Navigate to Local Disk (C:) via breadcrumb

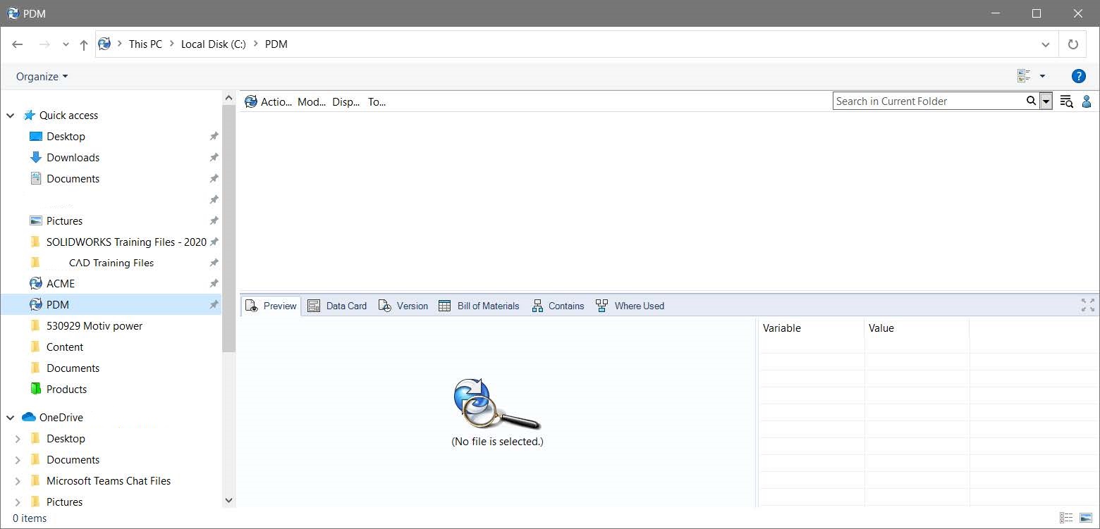(213, 44)
